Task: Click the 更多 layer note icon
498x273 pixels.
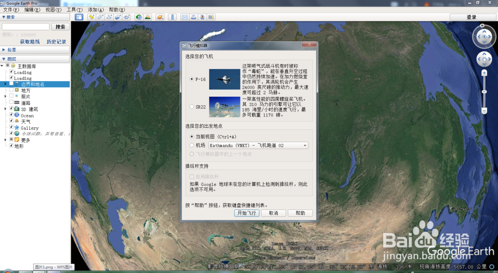Action: pos(17,140)
